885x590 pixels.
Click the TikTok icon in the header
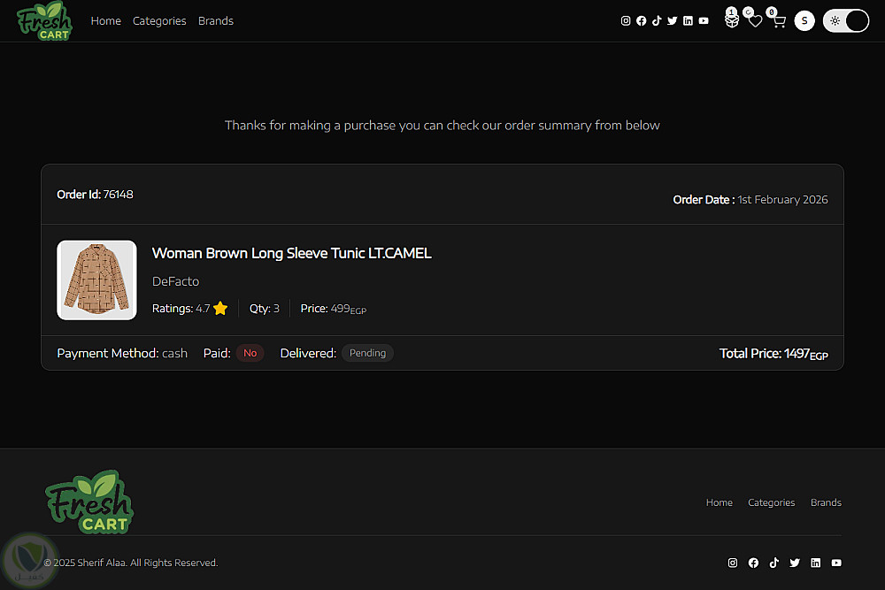point(657,21)
